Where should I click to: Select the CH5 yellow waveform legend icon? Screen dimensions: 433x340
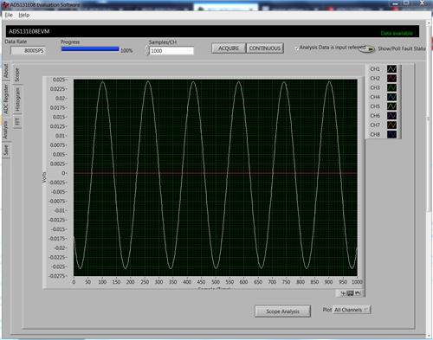pos(391,106)
